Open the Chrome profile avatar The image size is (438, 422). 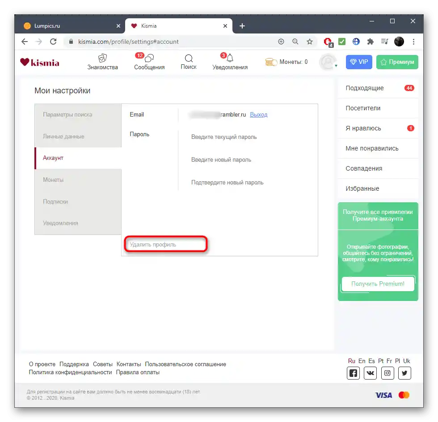pyautogui.click(x=399, y=42)
